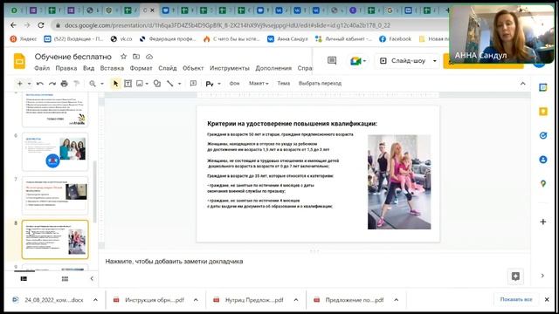The image size is (559, 314).
Task: Open the Вставка menu
Action: 112,68
